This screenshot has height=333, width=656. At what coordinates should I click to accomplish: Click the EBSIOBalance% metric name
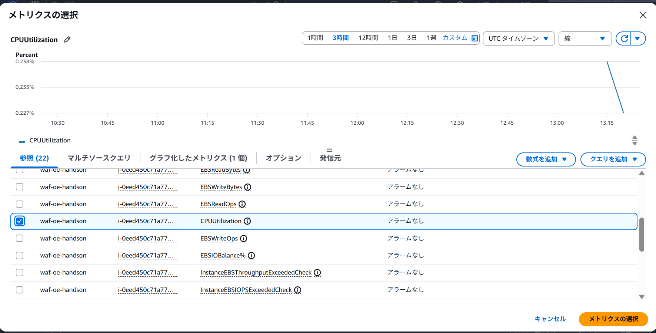tap(223, 255)
